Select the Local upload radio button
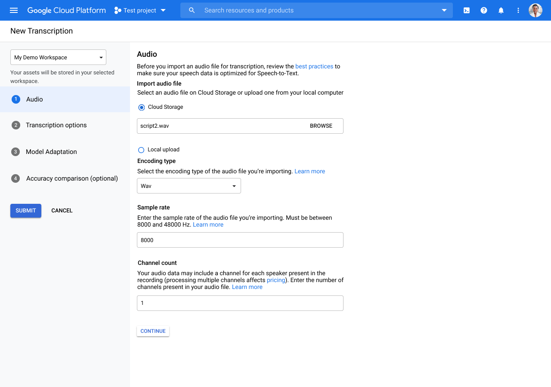Screen dimensions: 551x387 click(x=141, y=150)
